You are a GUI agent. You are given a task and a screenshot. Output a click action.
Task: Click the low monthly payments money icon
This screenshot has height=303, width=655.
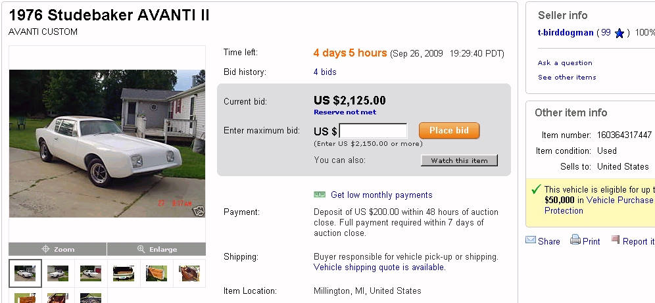320,195
